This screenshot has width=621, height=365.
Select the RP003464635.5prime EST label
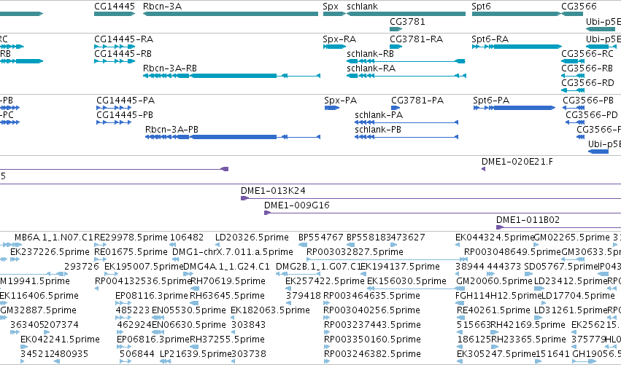372,297
